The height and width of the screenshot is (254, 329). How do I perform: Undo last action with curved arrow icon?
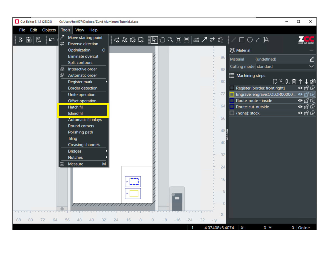51,40
